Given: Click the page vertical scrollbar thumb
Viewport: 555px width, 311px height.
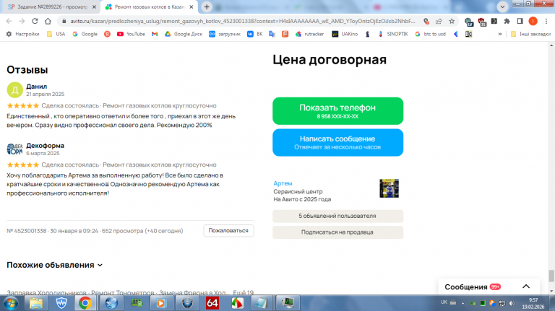Looking at the screenshot, I should [551, 276].
